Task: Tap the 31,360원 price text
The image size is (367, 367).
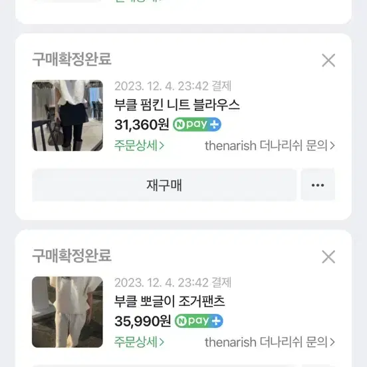Action: pos(142,124)
